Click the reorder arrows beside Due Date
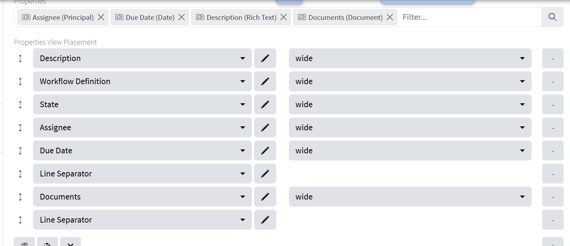Image resolution: width=570 pixels, height=246 pixels. pyautogui.click(x=20, y=151)
